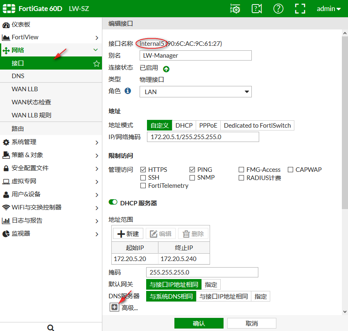Click the green link-up status icon
The height and width of the screenshot is (331, 348).
[166, 69]
